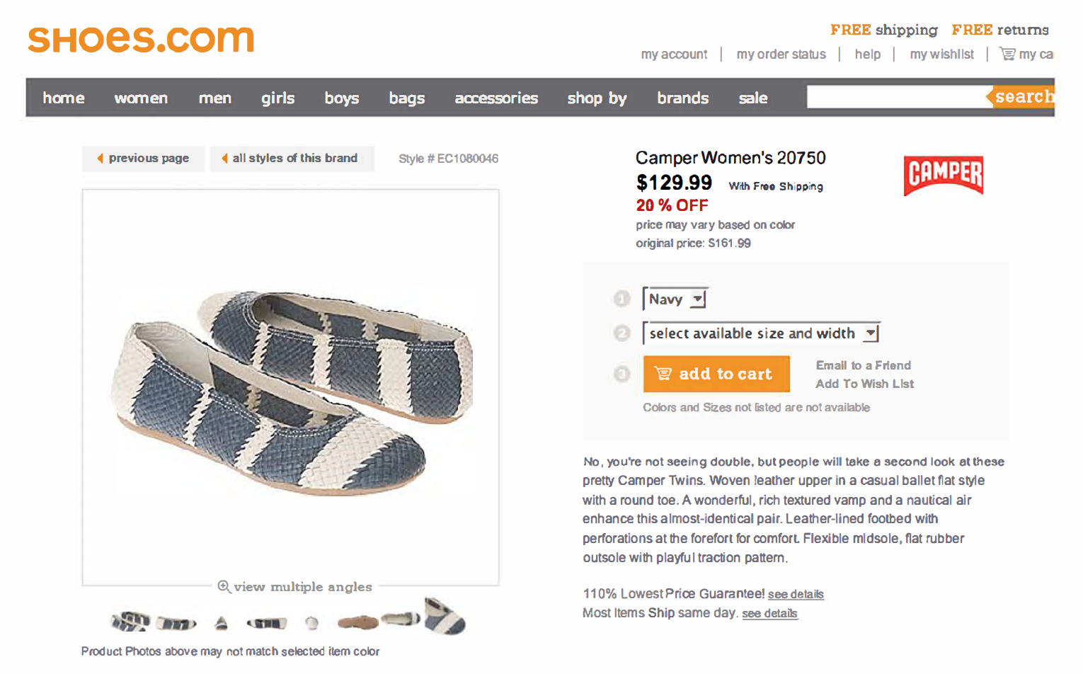Select the shoe pair thumbnail

coord(130,621)
